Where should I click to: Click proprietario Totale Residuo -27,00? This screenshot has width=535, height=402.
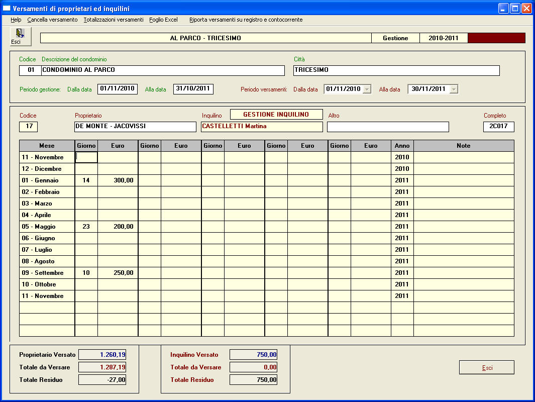click(102, 380)
